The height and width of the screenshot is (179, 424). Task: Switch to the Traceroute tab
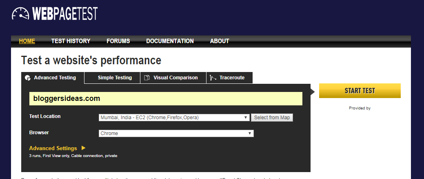230,78
